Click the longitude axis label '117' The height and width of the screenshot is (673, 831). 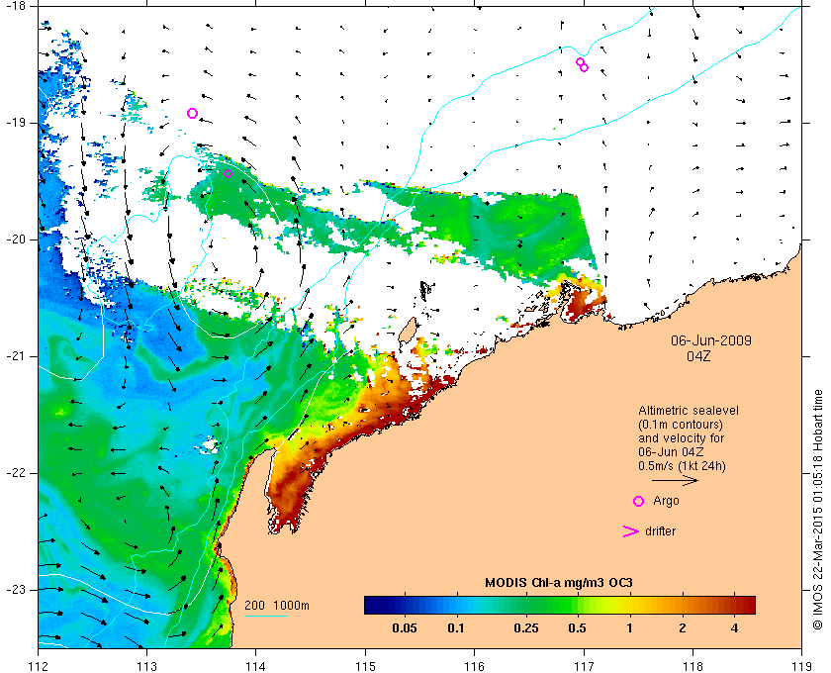tap(584, 666)
